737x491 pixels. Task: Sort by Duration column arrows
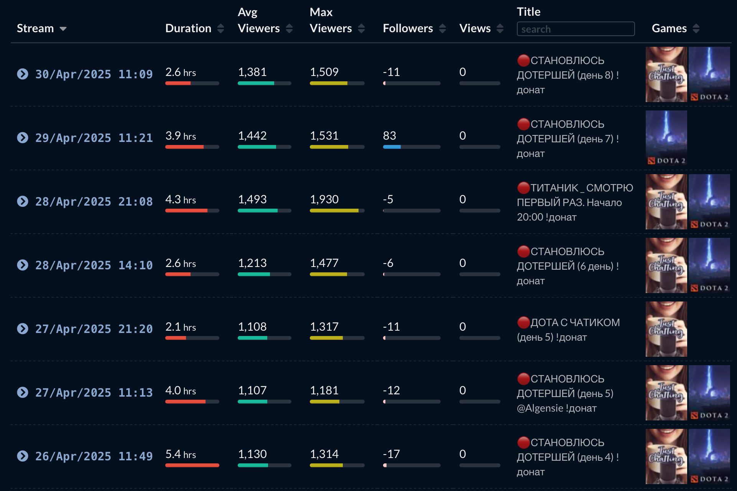pos(220,28)
